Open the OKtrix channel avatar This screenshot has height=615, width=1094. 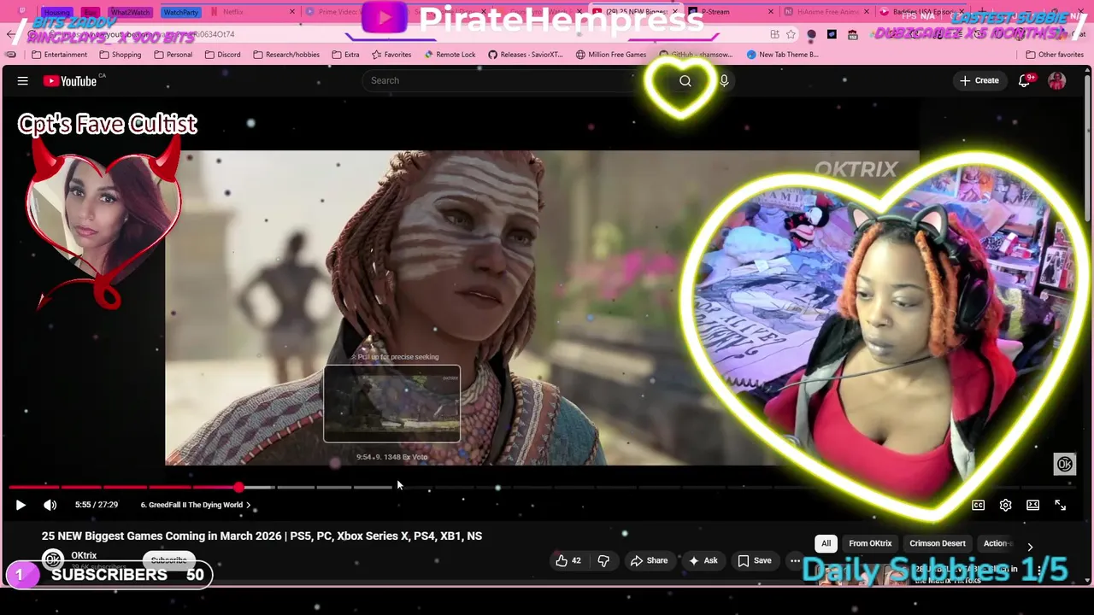53,560
